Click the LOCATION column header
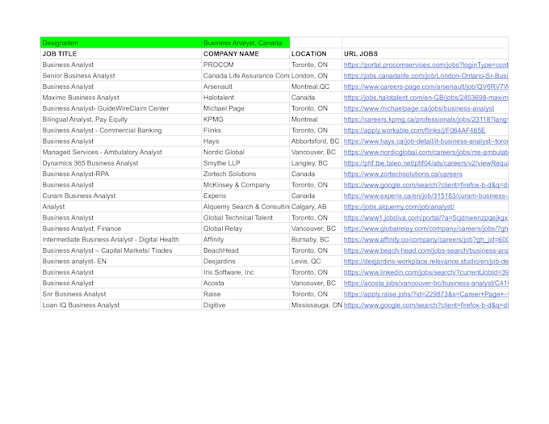 pyautogui.click(x=316, y=53)
